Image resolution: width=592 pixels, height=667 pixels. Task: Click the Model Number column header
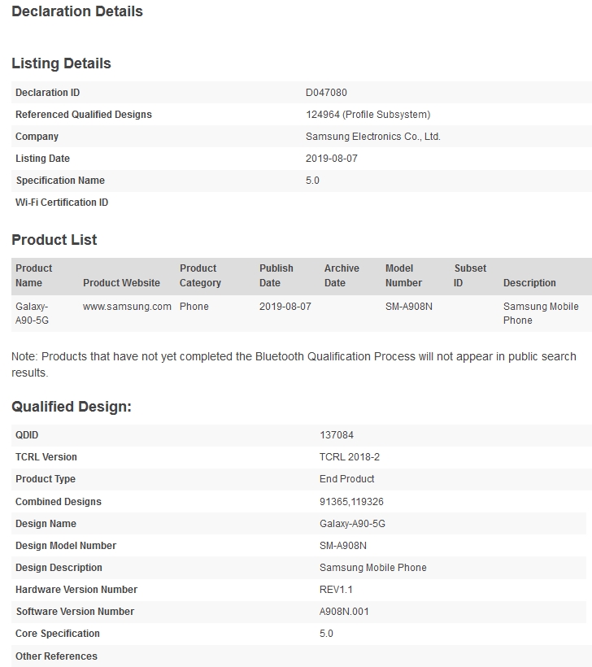pyautogui.click(x=403, y=276)
